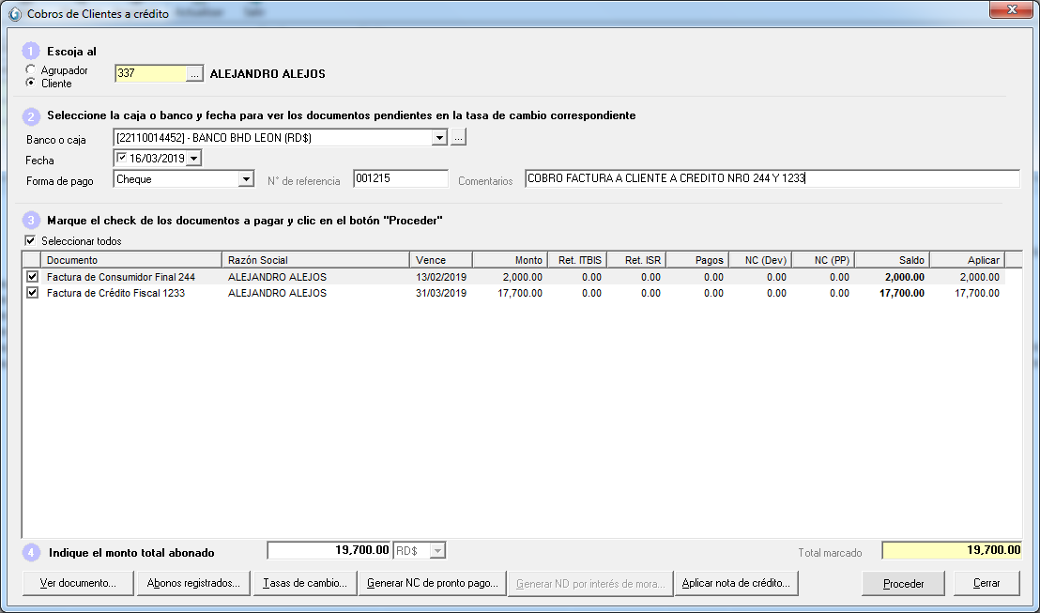Viewport: 1040px width, 613px height.
Task: Open the Fecha date picker dropdown
Action: [x=193, y=159]
